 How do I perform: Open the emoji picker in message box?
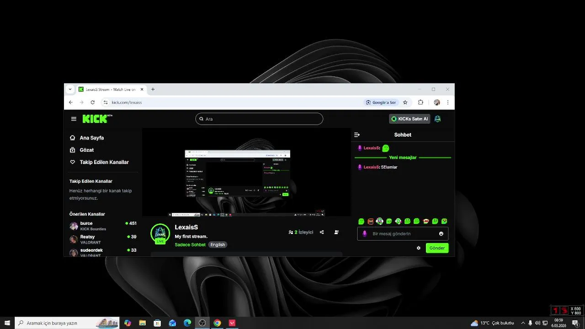(x=441, y=233)
